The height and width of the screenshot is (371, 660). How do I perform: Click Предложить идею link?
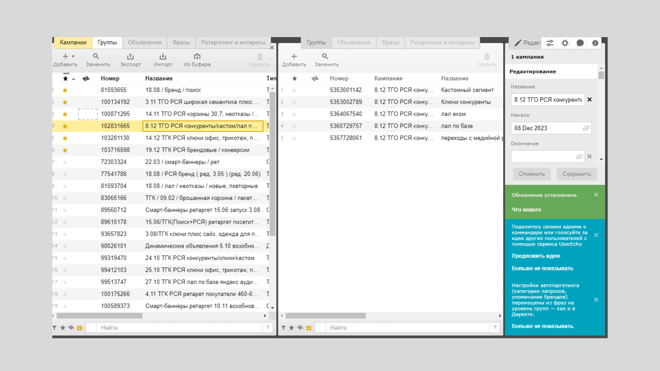[x=536, y=256]
